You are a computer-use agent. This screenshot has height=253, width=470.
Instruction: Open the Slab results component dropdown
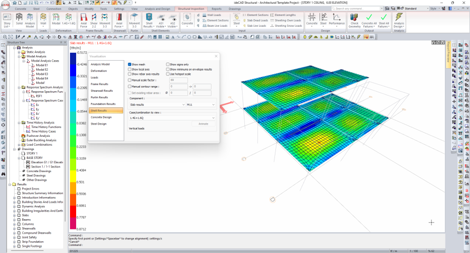(x=157, y=104)
